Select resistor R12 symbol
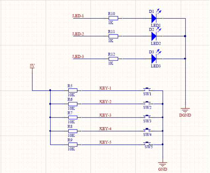 point(113,59)
